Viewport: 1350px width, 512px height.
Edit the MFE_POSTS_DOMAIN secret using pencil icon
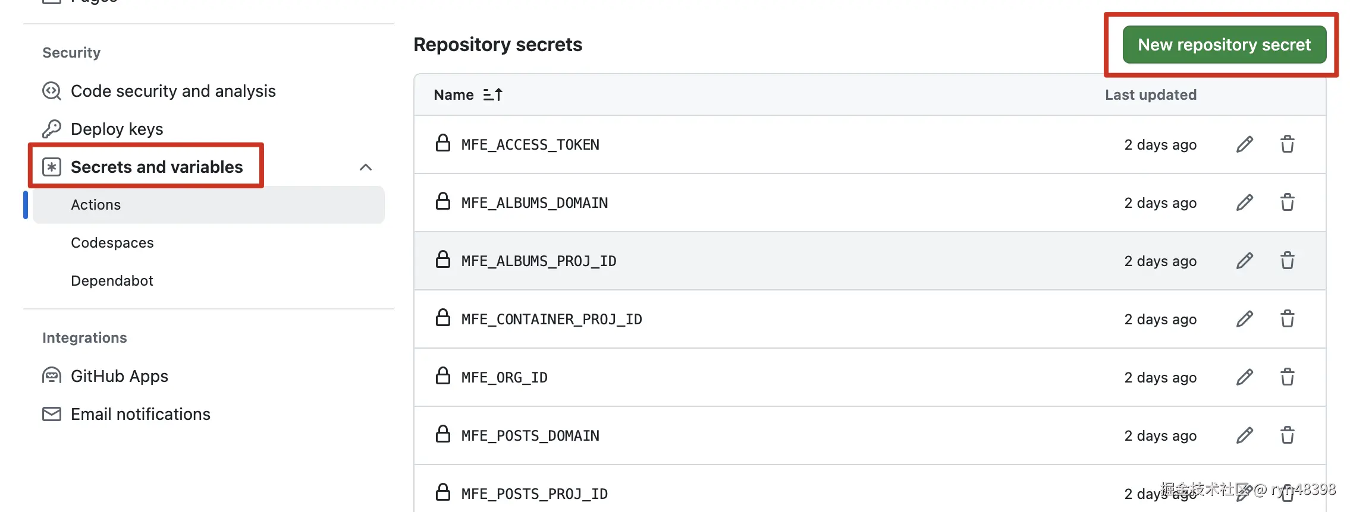click(x=1245, y=435)
